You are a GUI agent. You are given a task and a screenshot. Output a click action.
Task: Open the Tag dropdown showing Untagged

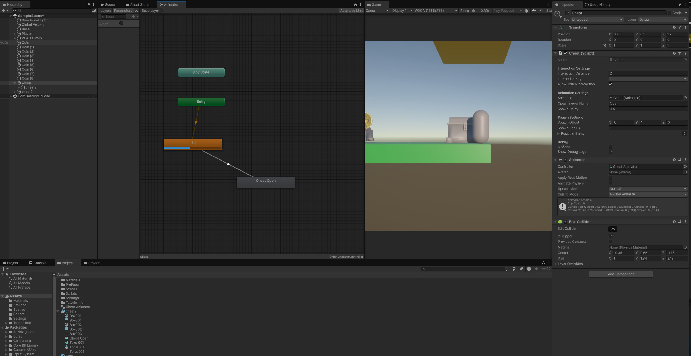click(x=597, y=20)
